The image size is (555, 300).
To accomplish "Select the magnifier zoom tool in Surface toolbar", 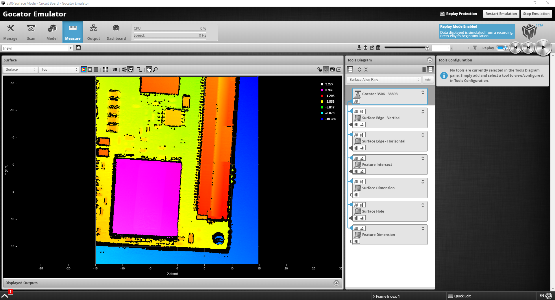I will 156,70.
